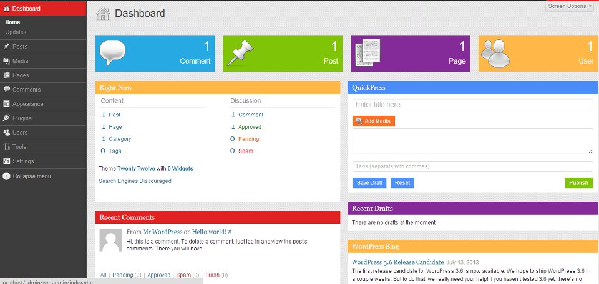This screenshot has height=284, width=599.
Task: Click the Media icon in sidebar
Action: pos(6,61)
